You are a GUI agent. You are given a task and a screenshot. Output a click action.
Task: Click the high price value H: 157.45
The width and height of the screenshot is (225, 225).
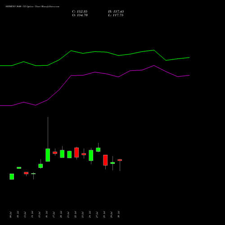click(x=116, y=12)
